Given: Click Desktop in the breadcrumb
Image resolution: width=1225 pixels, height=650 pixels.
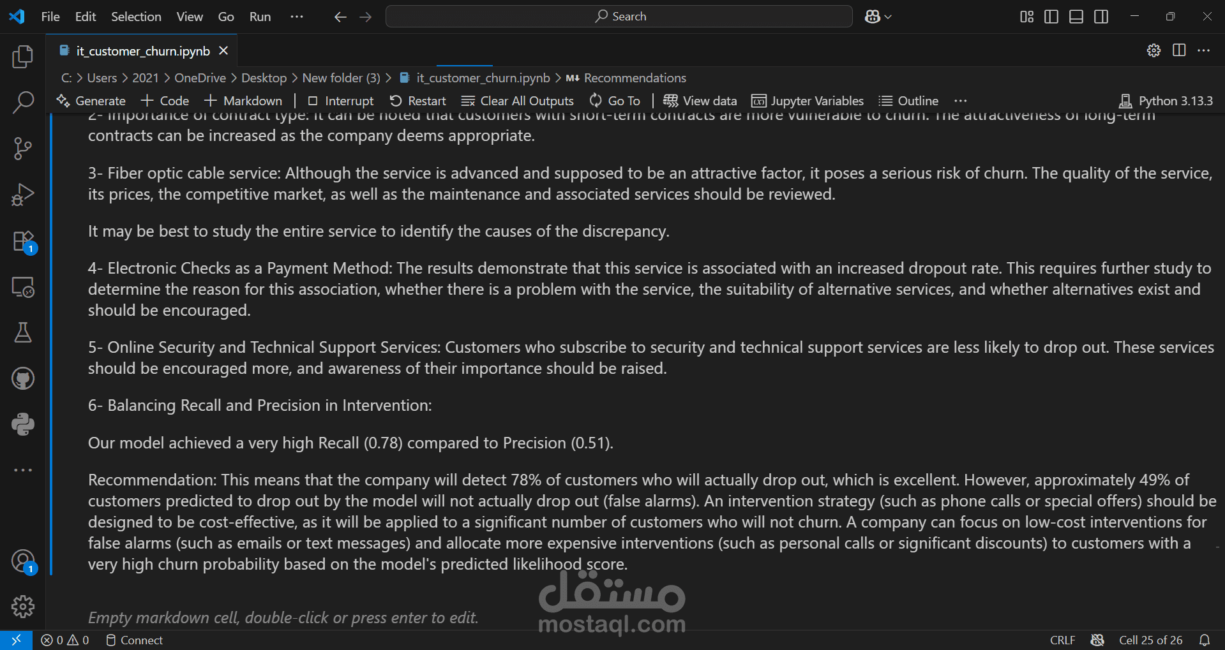Looking at the screenshot, I should pos(264,78).
